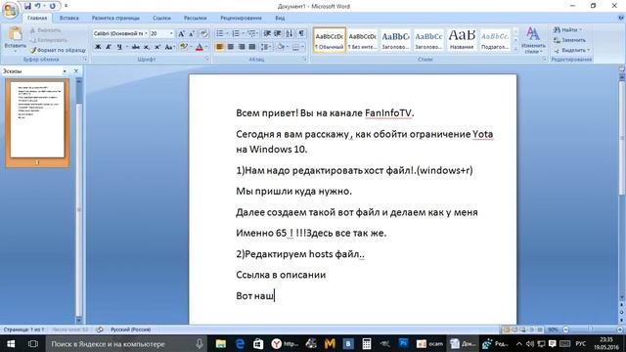Viewport: 626px width, 352px height.
Task: Switch to the Рассылки tab
Action: [x=196, y=18]
